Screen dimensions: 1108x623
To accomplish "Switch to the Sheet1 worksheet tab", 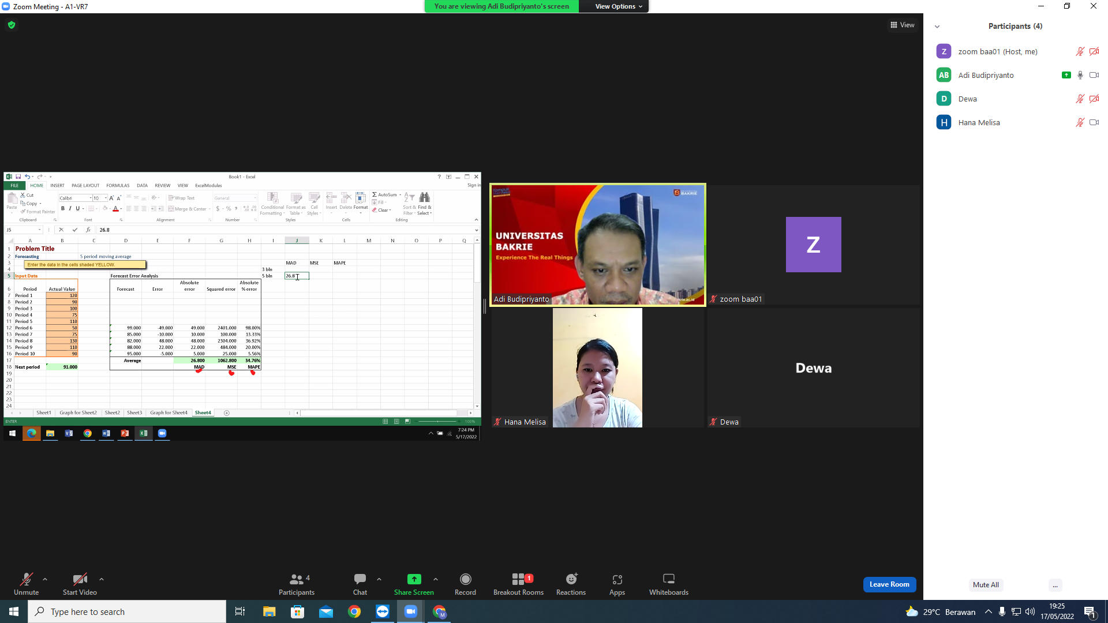I will pos(44,413).
